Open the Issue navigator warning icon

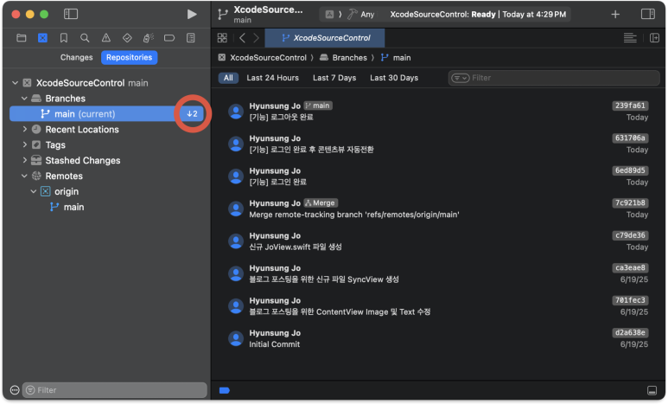click(x=106, y=38)
